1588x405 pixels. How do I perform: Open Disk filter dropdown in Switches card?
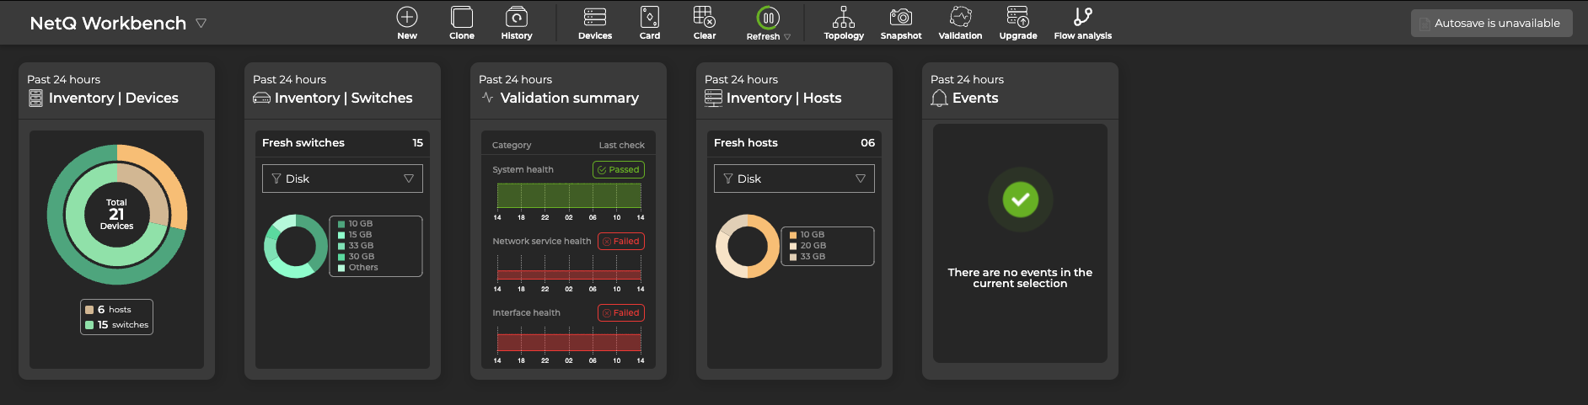pos(342,179)
